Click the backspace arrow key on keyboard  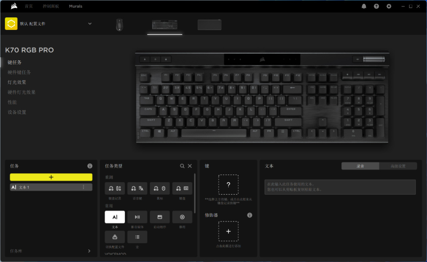click(292, 89)
